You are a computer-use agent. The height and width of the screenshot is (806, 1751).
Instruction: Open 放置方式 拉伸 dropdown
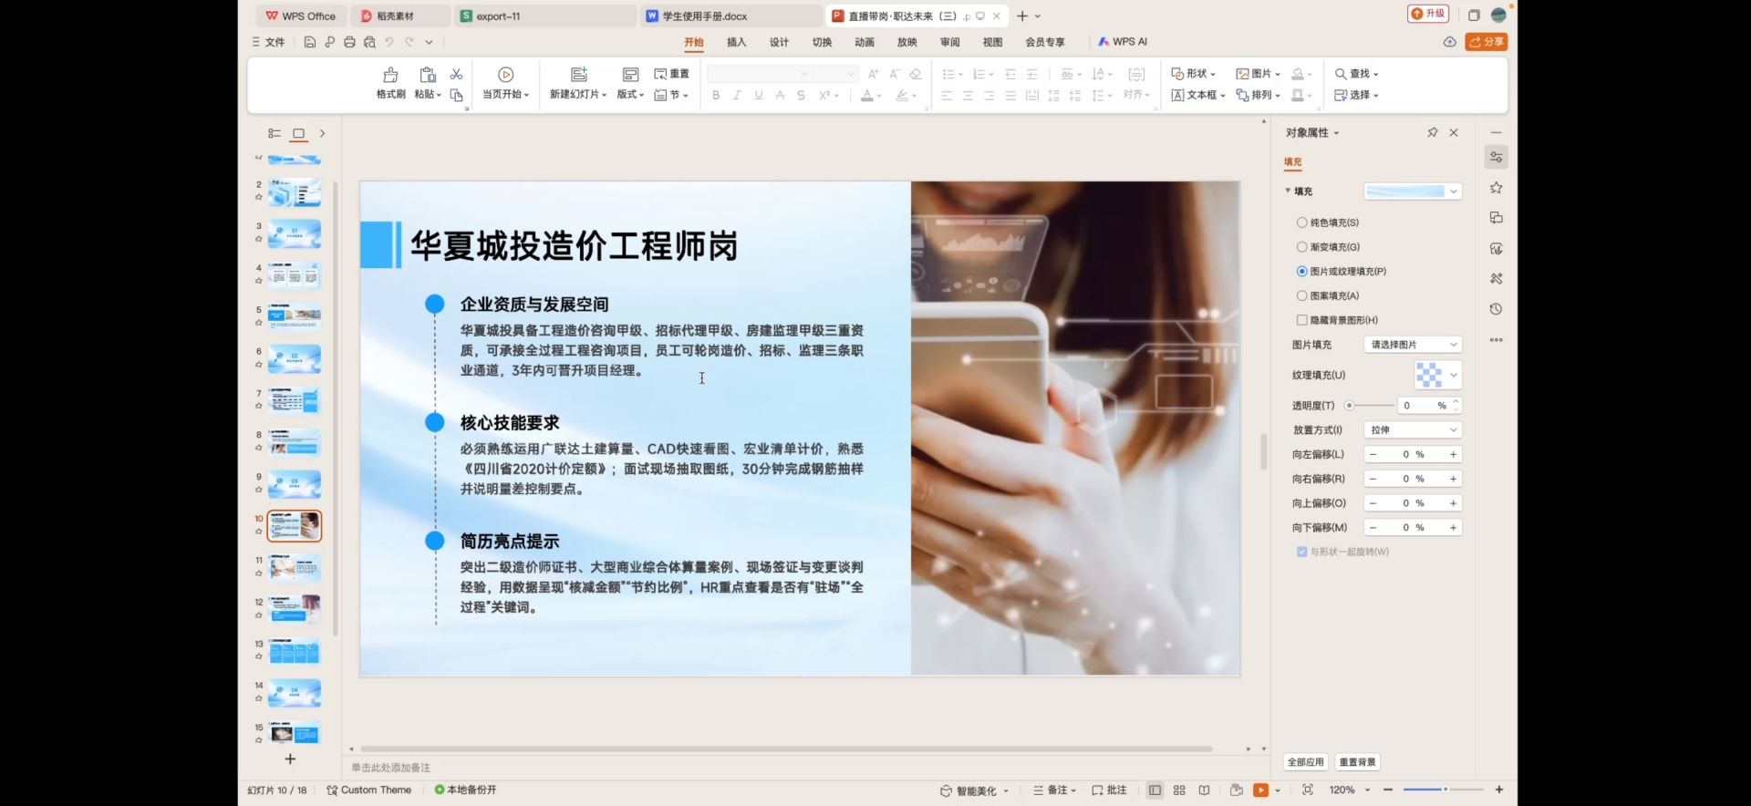click(1412, 430)
